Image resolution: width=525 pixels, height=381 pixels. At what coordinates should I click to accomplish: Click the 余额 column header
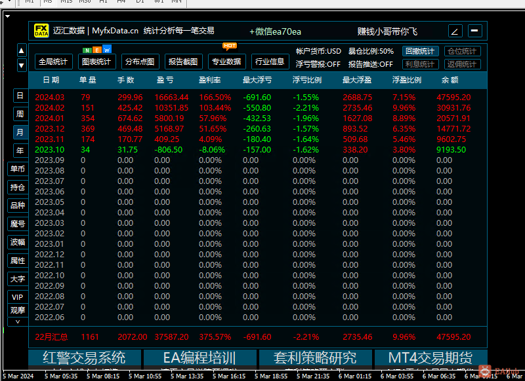click(x=450, y=80)
